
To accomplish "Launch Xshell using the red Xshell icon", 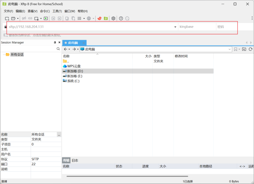I will (100, 18).
